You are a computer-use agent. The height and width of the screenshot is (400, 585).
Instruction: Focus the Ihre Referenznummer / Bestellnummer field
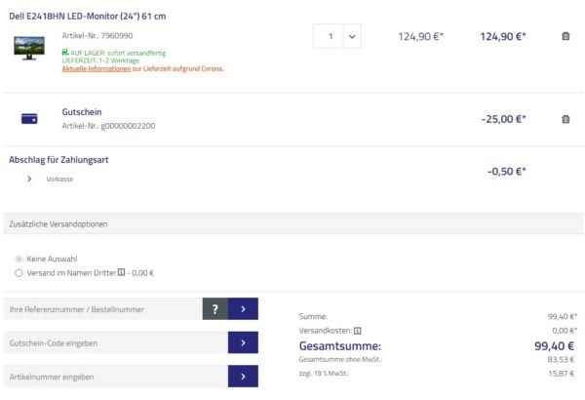click(x=102, y=309)
